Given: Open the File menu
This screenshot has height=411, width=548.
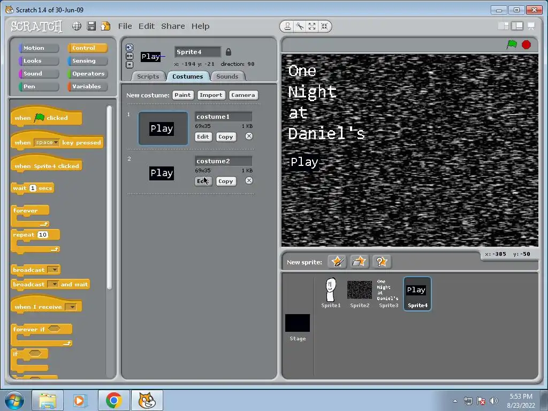Looking at the screenshot, I should click(125, 26).
